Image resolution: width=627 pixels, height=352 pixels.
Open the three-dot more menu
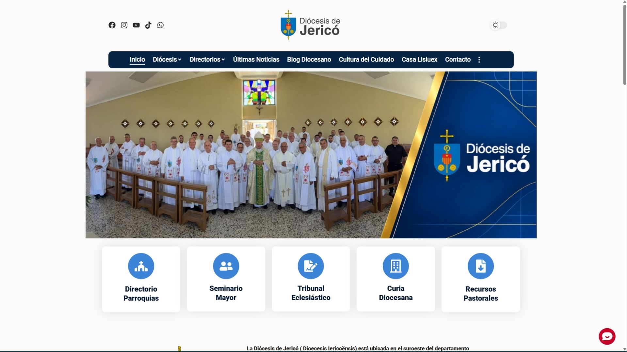click(479, 60)
